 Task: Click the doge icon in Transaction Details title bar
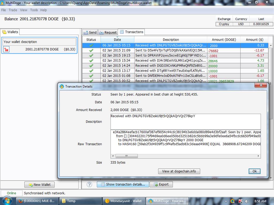[x=62, y=86]
